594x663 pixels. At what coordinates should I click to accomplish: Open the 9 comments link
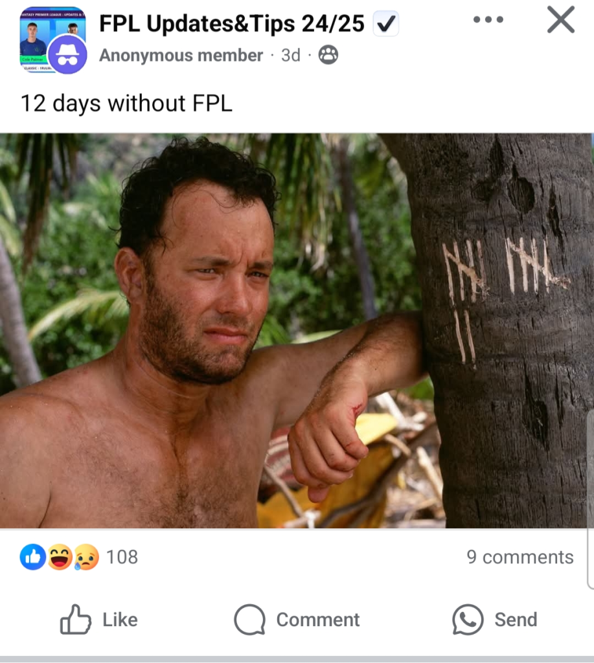click(520, 557)
